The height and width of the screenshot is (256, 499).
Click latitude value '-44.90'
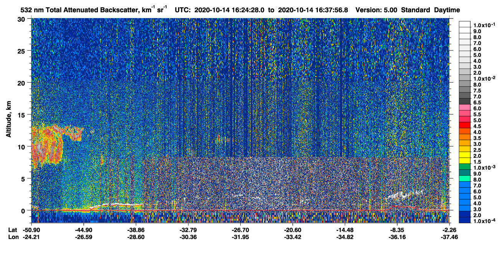click(83, 230)
